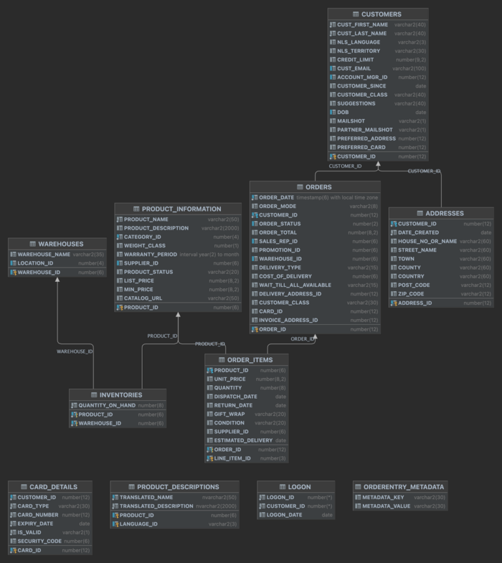502x563 pixels.
Task: Select the ADDRESSES table title
Action: [x=444, y=213]
